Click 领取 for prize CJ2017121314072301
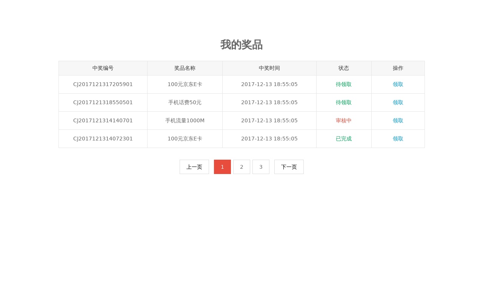Image resolution: width=483 pixels, height=302 pixels. pyautogui.click(x=398, y=139)
